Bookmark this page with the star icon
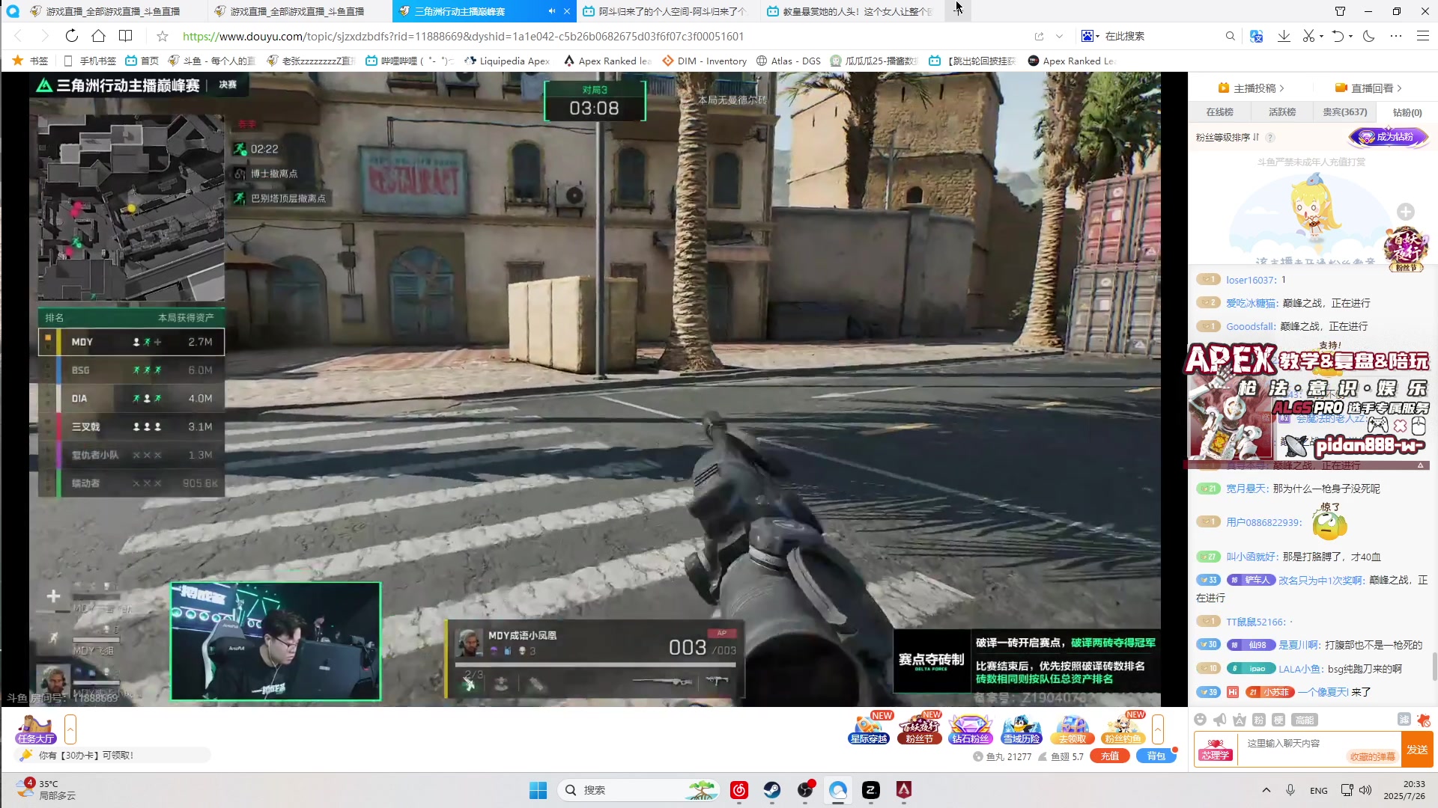The height and width of the screenshot is (808, 1438). click(x=163, y=36)
